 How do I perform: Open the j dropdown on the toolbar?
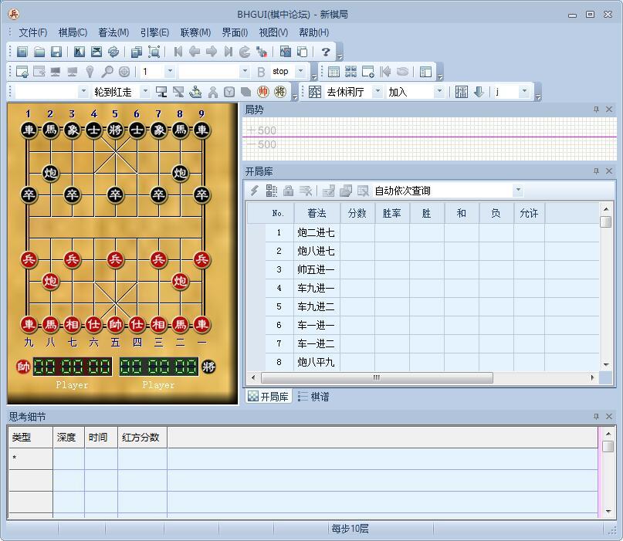524,92
